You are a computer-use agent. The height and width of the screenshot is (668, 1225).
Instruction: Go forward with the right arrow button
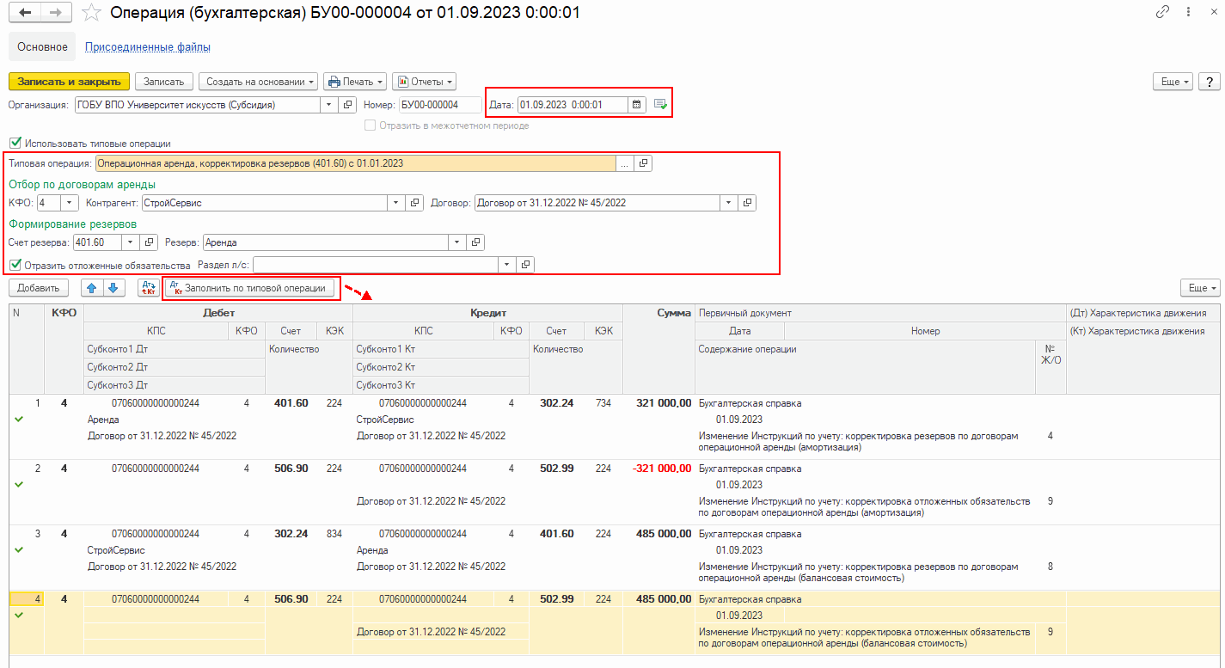(55, 13)
